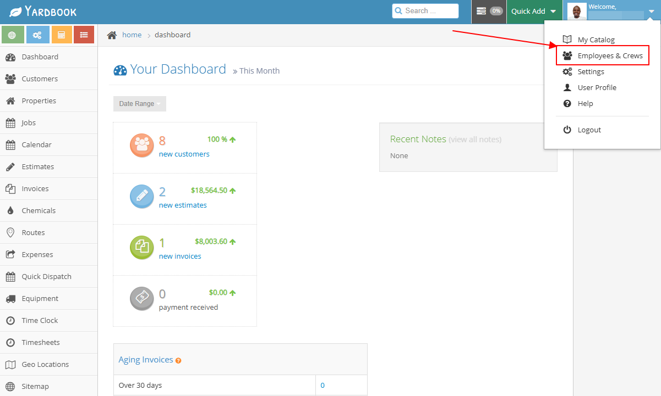Screen dimensions: 661x396
Task: Click the new invoices link
Action: [x=180, y=256]
